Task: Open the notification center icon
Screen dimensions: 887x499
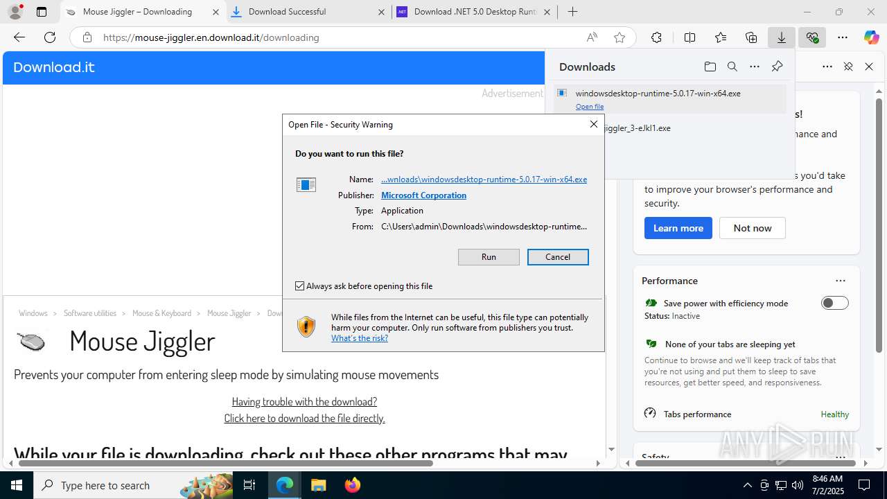Action: (864, 485)
